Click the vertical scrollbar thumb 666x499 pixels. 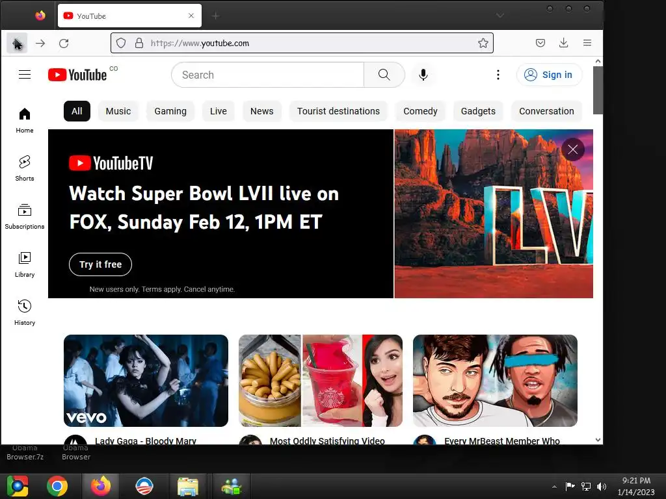[598, 90]
